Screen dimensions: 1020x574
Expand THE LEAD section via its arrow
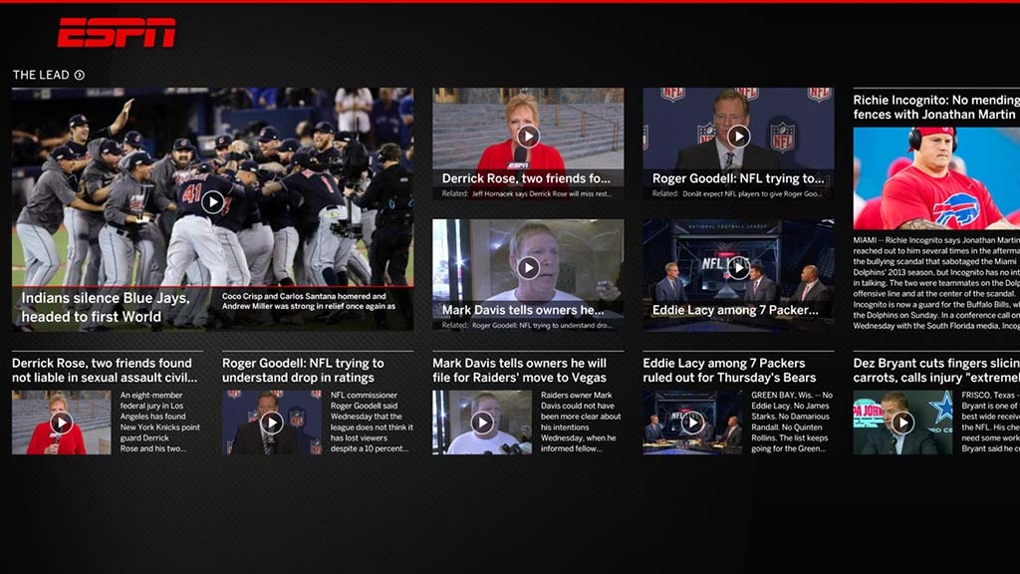[79, 74]
